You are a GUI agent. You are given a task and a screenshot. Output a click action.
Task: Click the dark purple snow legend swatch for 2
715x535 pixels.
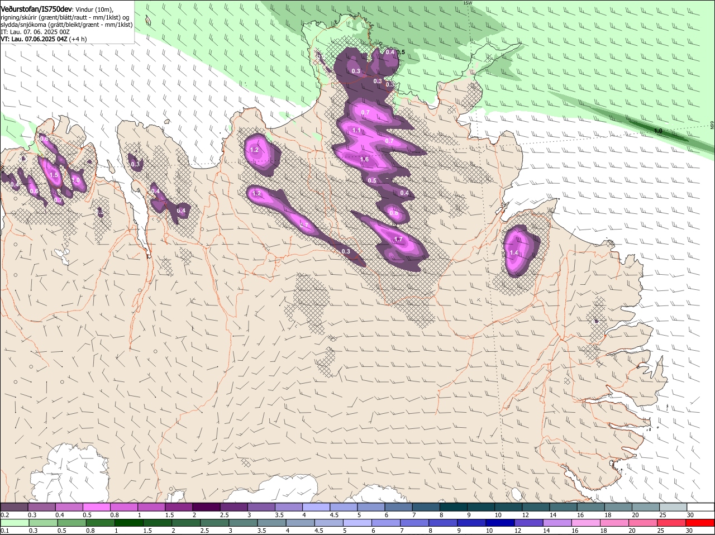click(206, 507)
